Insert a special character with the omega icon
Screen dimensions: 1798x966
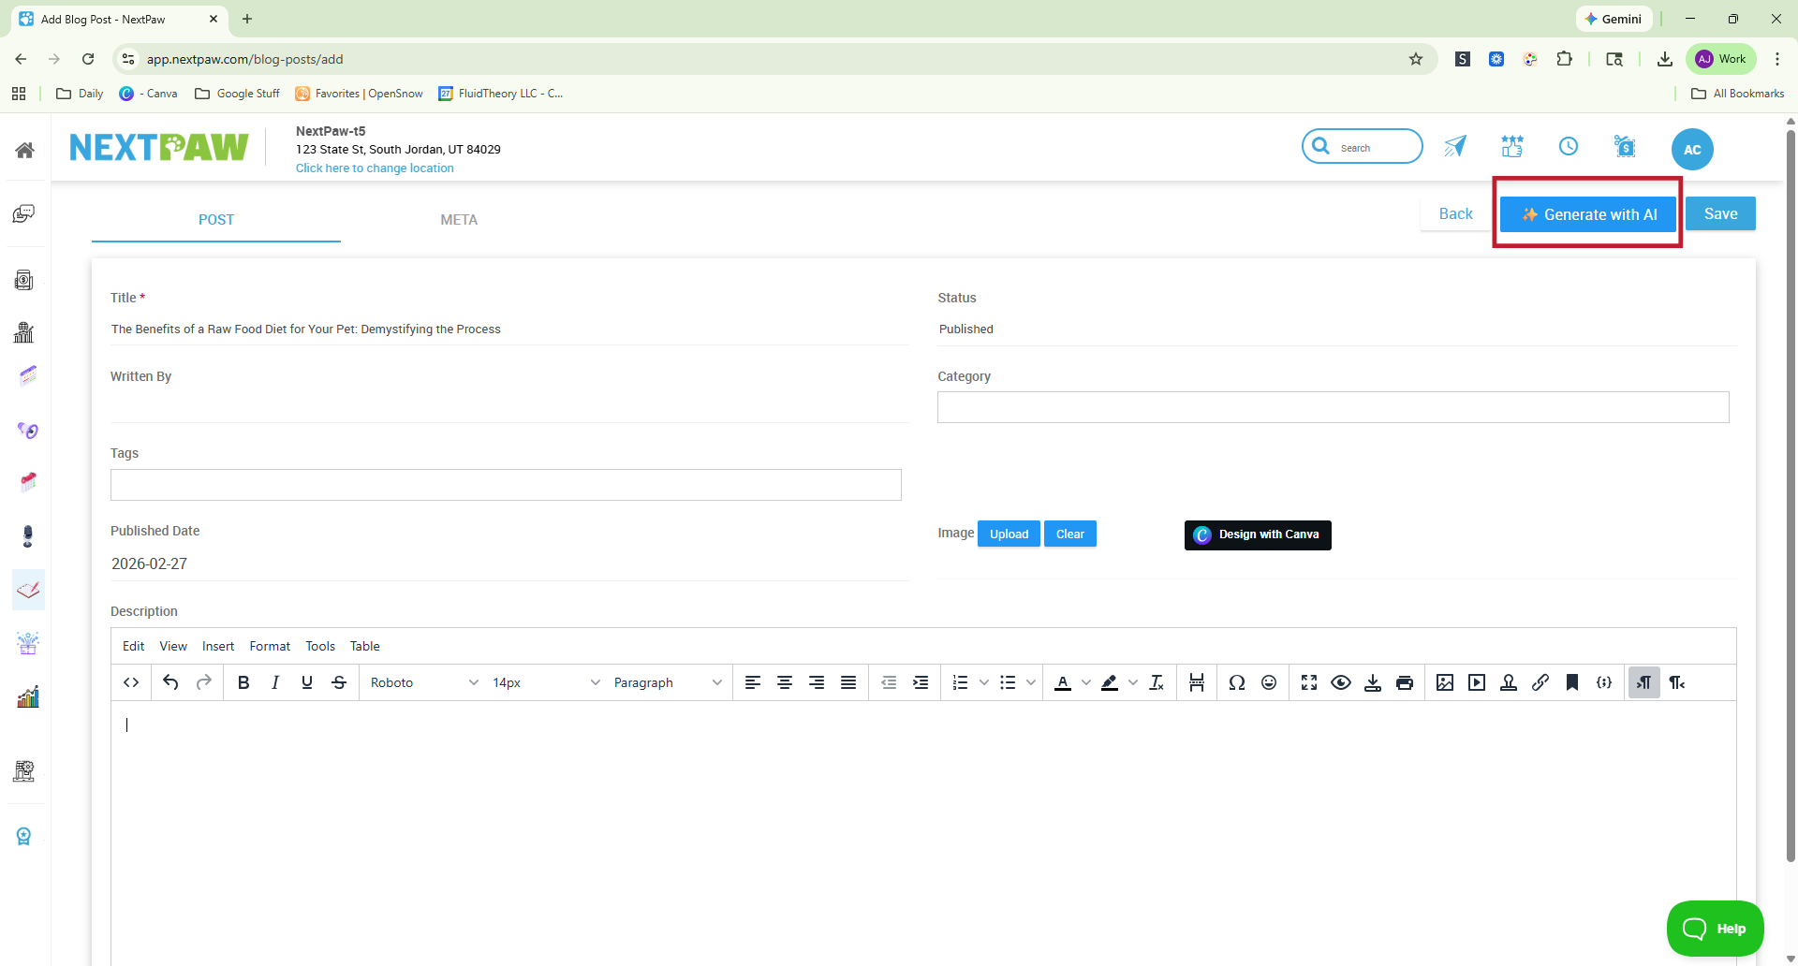point(1237,682)
